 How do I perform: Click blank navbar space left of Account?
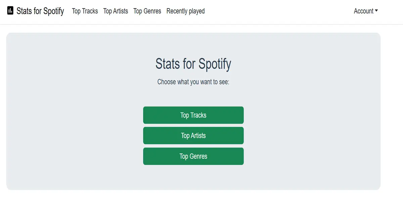(279, 11)
